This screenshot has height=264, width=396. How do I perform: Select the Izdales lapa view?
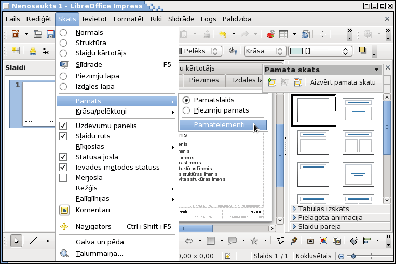(63, 87)
